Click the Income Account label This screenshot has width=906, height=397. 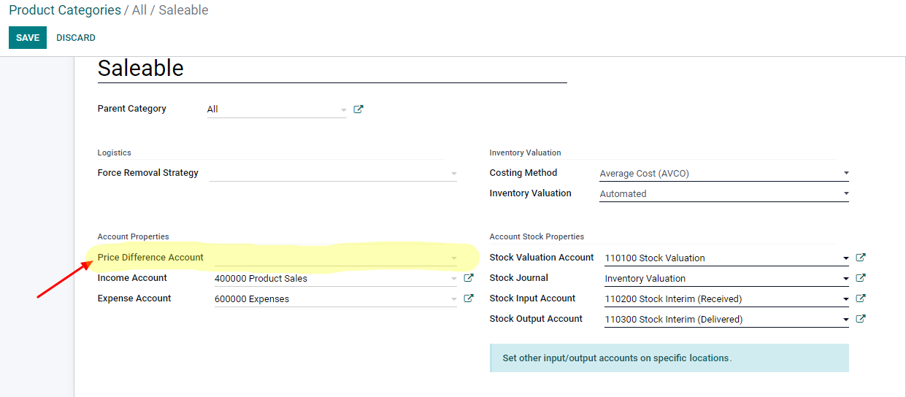(132, 278)
